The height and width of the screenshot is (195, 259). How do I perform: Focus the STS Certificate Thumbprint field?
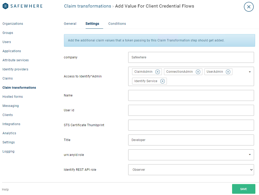click(191, 125)
